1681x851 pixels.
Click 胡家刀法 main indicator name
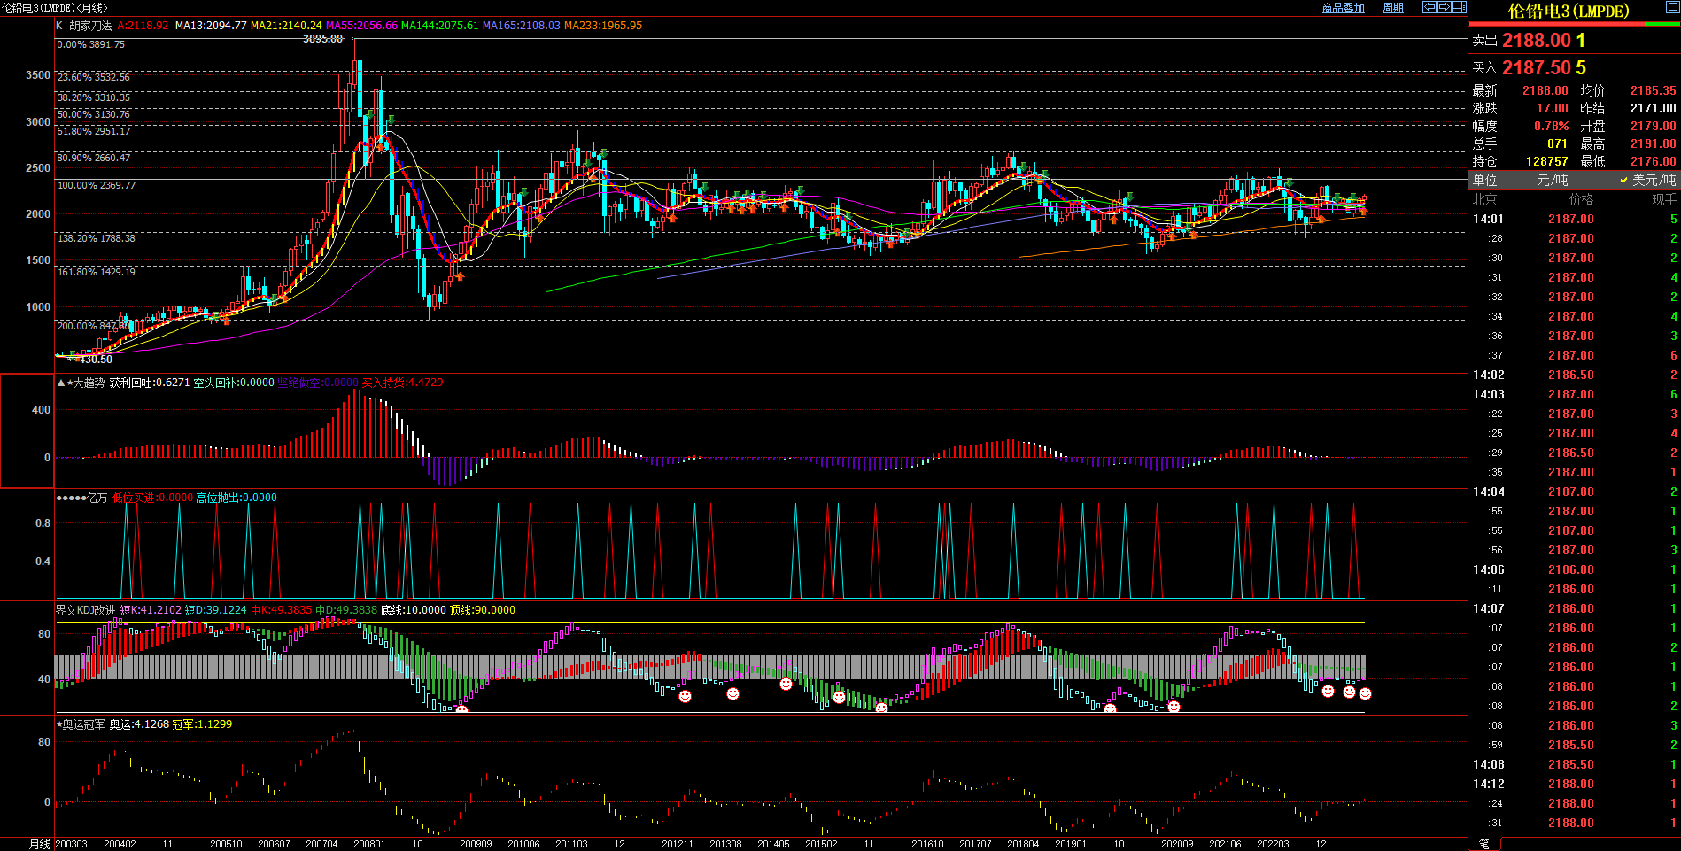click(x=90, y=26)
